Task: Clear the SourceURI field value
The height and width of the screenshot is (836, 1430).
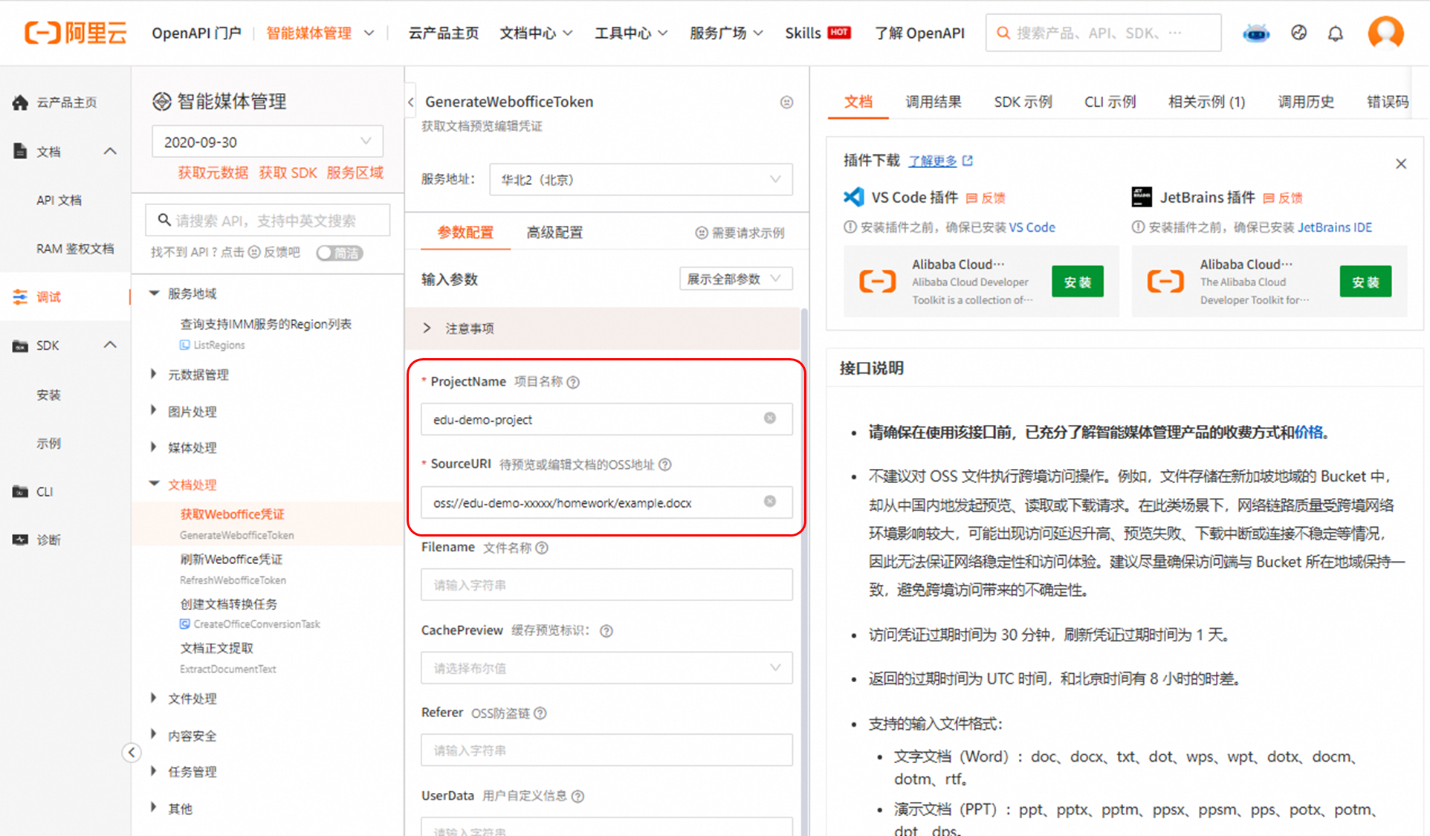Action: tap(770, 502)
